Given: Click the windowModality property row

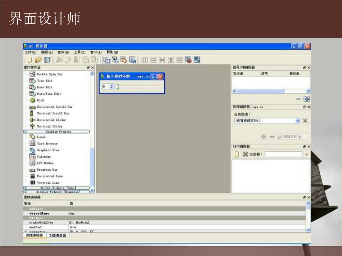Looking at the screenshot, I should [164, 223].
